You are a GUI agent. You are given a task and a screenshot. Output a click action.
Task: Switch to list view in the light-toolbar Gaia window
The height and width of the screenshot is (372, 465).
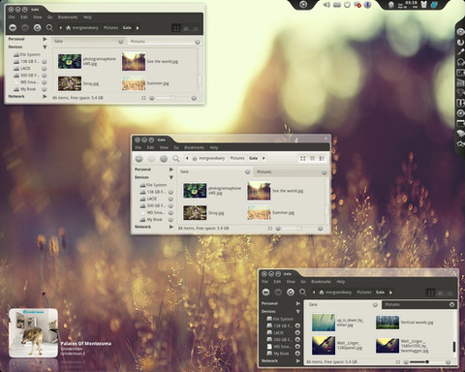(x=312, y=158)
